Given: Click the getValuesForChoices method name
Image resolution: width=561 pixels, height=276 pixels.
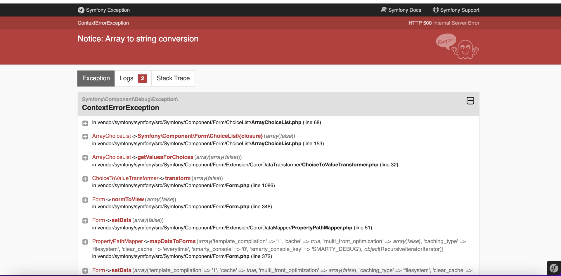Looking at the screenshot, I should tap(165, 157).
